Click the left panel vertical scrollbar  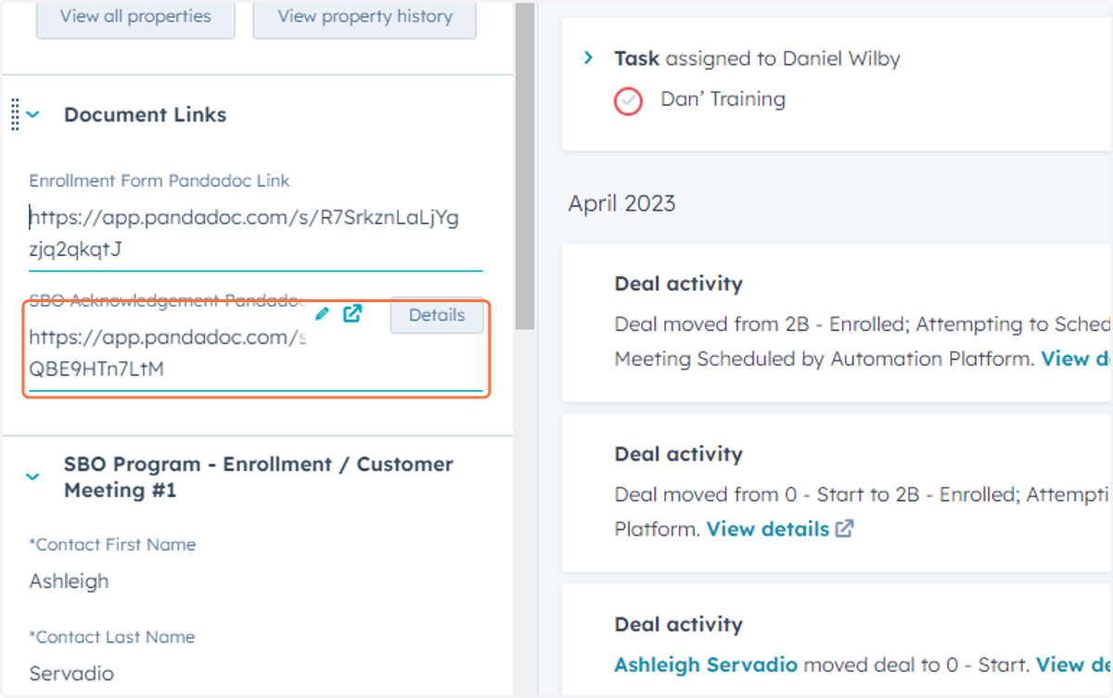pyautogui.click(x=526, y=165)
